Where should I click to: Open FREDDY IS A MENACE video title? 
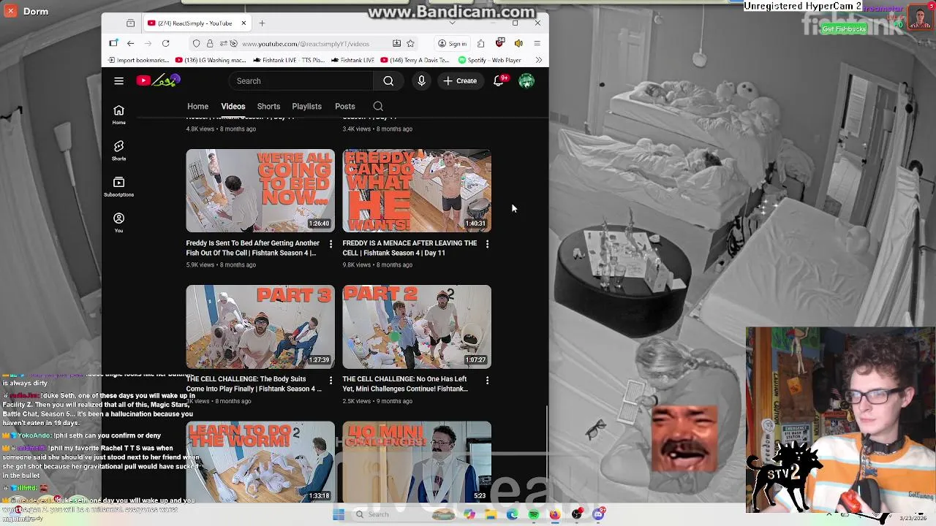409,248
